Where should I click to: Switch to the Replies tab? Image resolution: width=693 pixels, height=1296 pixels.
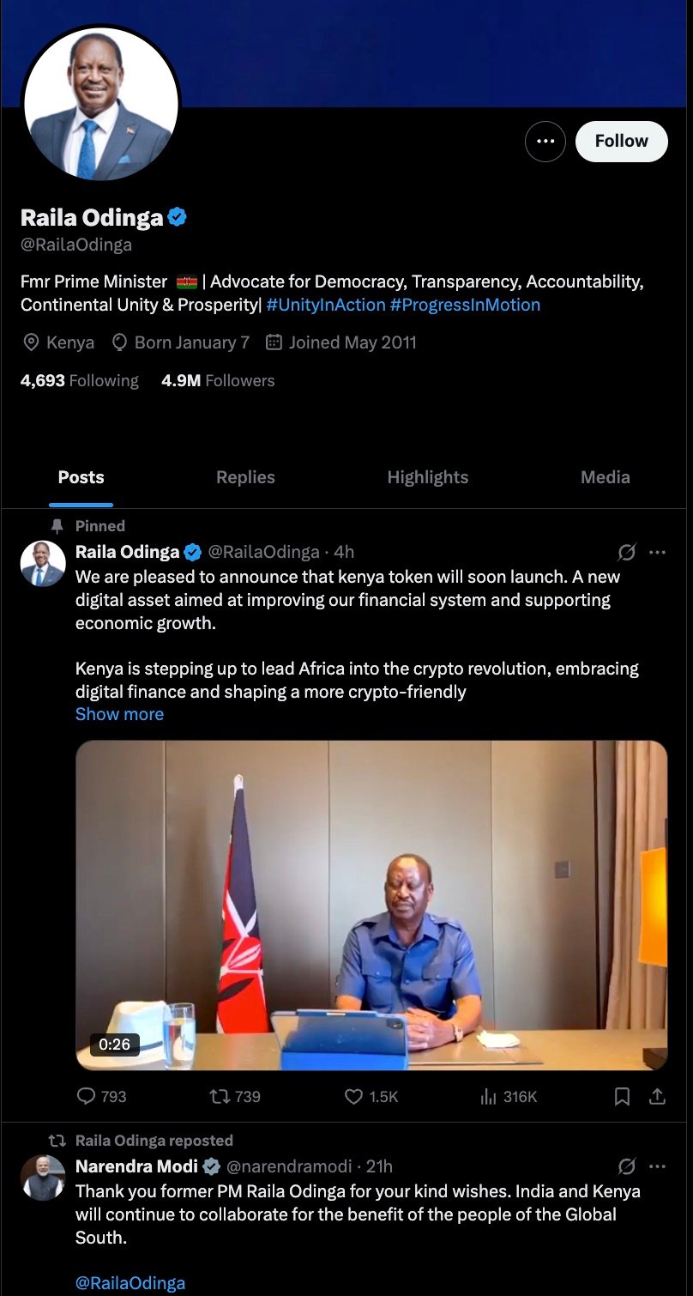[x=245, y=477]
